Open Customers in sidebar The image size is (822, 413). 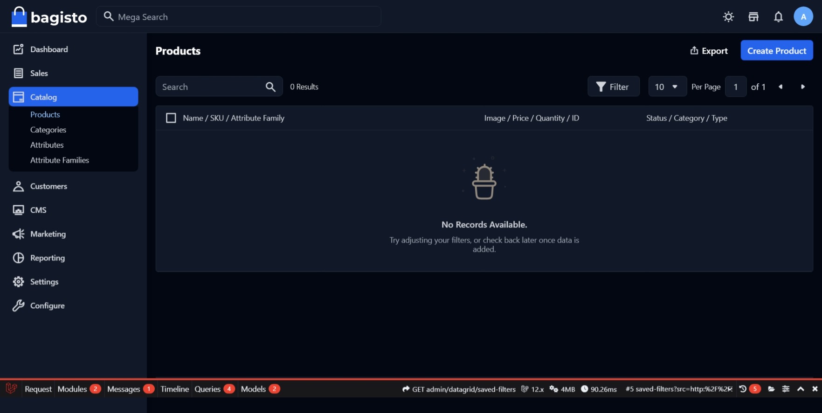73,186
